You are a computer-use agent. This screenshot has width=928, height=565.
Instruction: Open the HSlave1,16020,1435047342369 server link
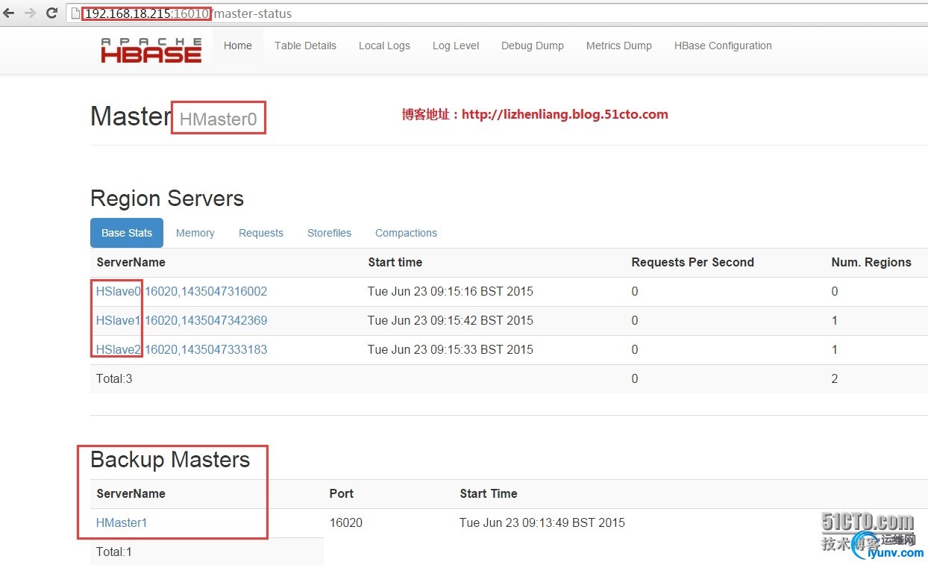pyautogui.click(x=181, y=320)
